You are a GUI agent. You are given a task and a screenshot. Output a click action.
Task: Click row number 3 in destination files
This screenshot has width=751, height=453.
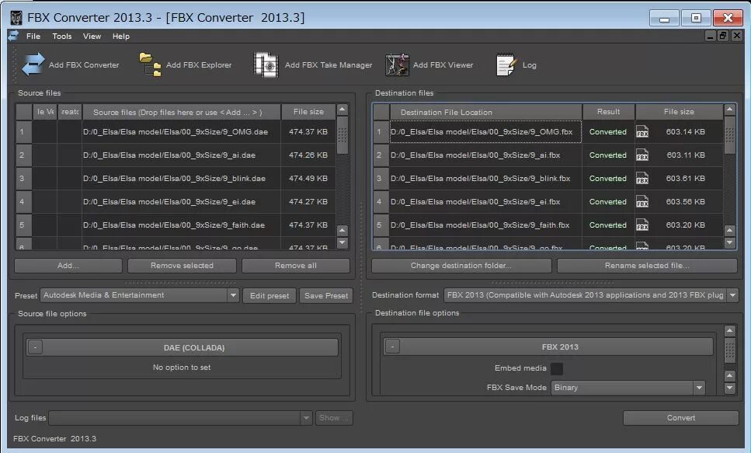pos(381,178)
